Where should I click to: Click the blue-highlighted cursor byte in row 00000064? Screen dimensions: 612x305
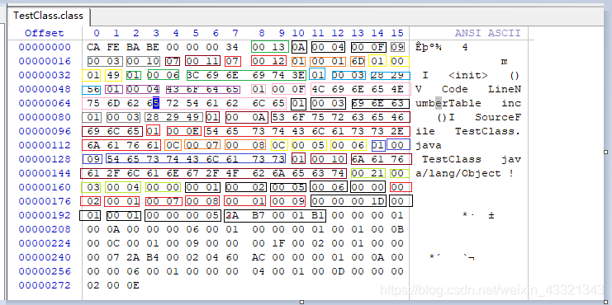[x=156, y=103]
